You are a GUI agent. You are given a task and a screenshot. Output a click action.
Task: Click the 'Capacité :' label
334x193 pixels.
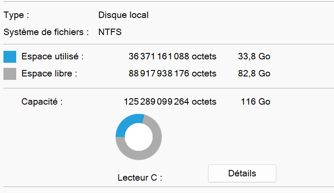click(42, 102)
